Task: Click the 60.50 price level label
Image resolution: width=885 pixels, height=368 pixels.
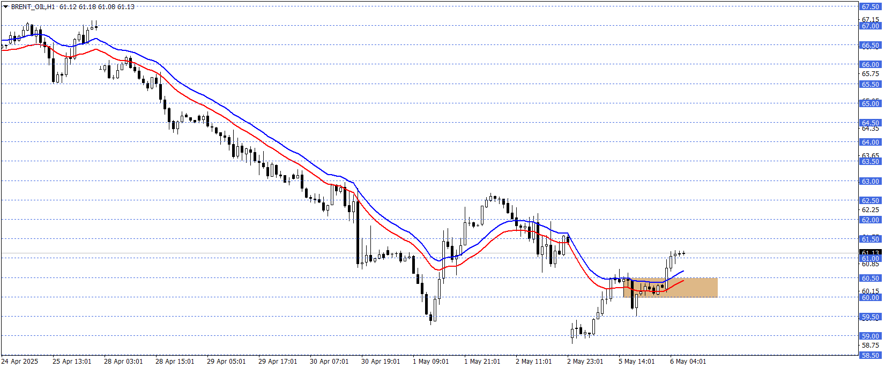Action: click(871, 278)
